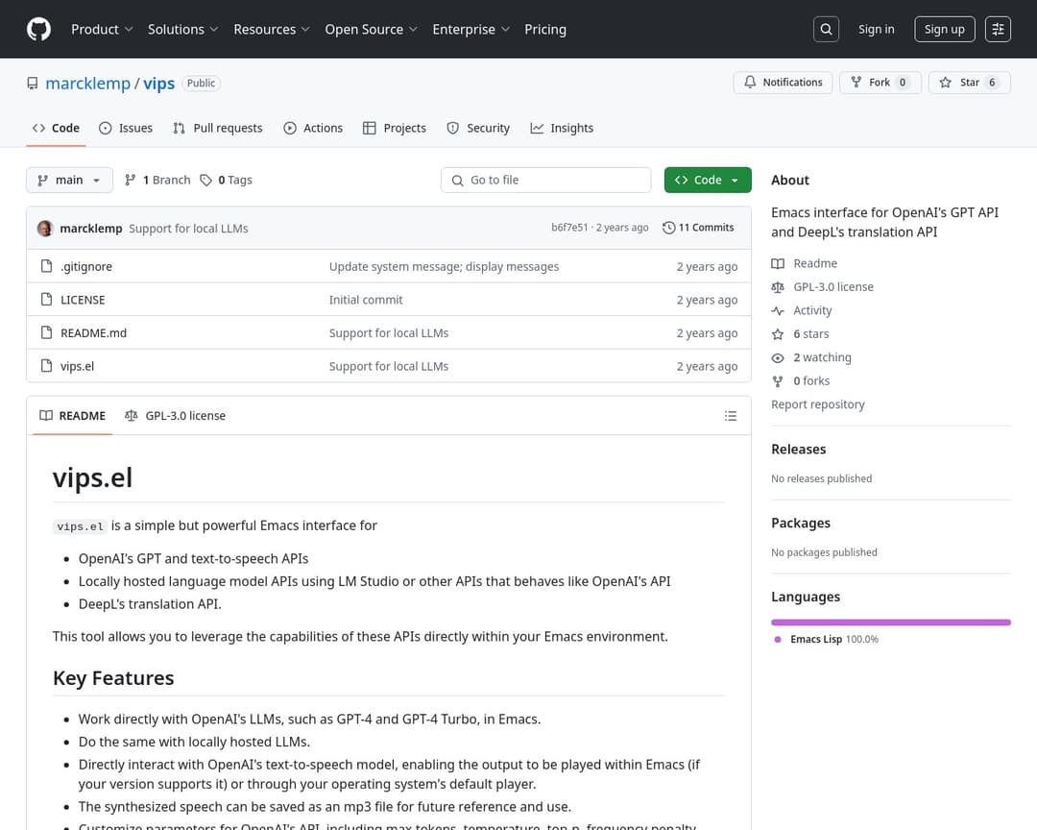1037x830 pixels.
Task: Click the file icon next to .gitignore
Action: 46,266
